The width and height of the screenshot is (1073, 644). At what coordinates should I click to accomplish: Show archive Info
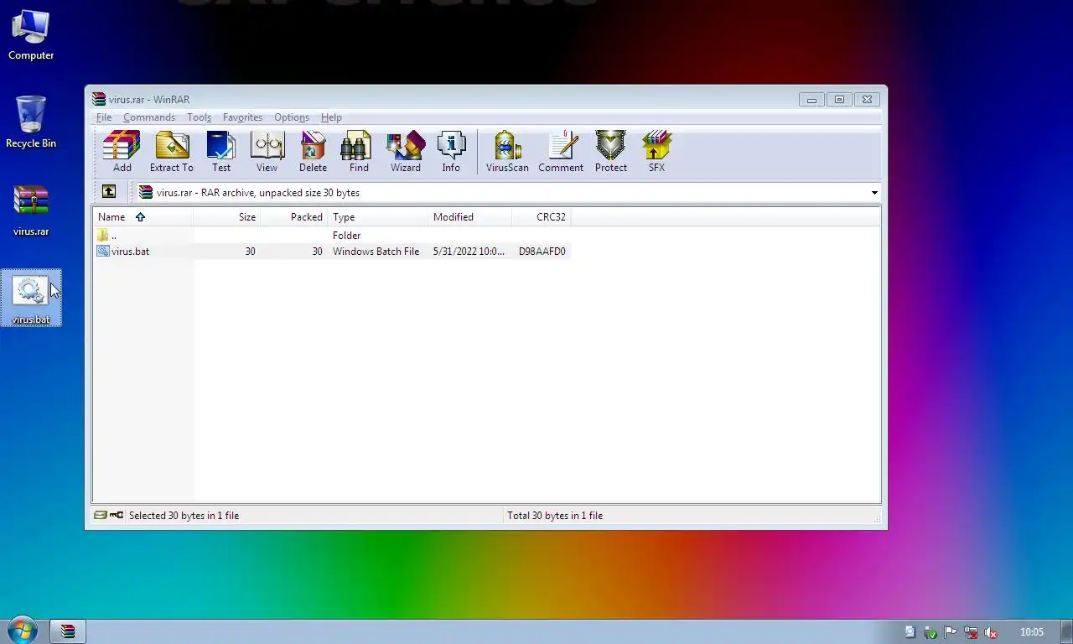tap(451, 152)
